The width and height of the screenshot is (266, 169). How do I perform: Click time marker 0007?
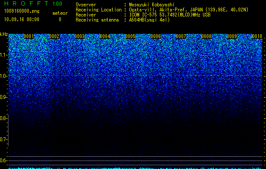pos(181,36)
